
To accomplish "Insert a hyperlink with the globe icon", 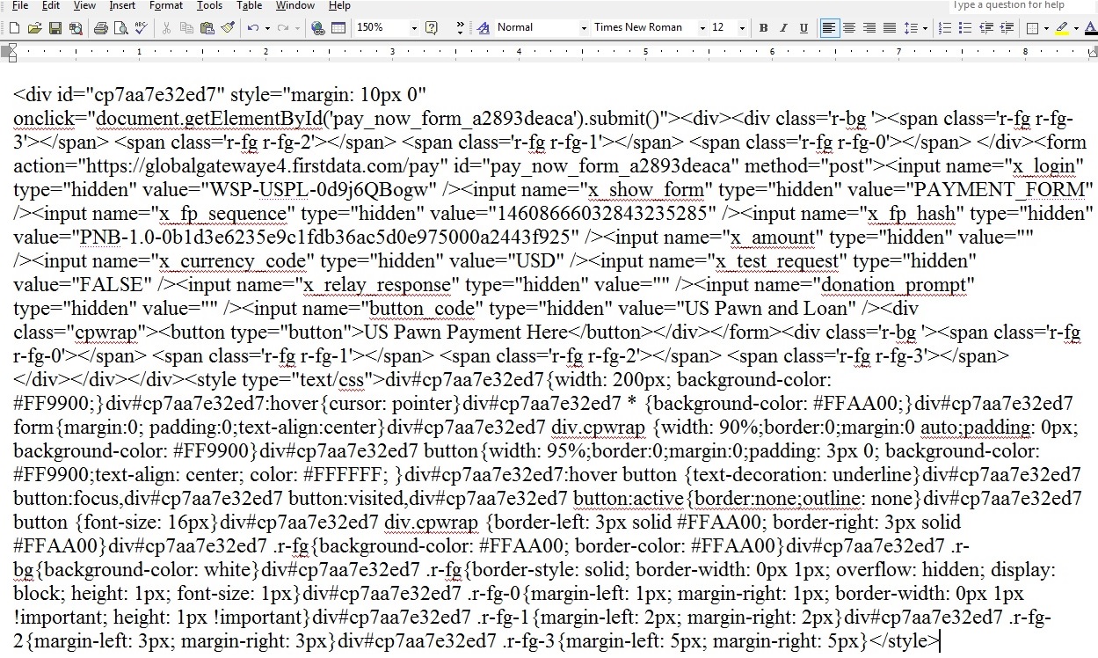I will [318, 28].
